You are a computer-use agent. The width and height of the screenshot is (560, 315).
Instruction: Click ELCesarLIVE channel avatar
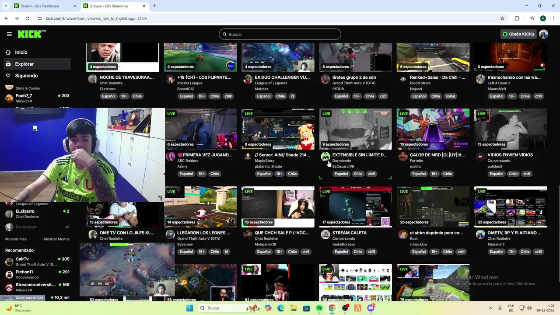(325, 157)
